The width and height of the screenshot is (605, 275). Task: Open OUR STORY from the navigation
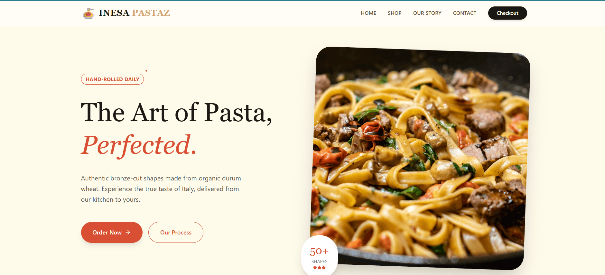click(427, 13)
